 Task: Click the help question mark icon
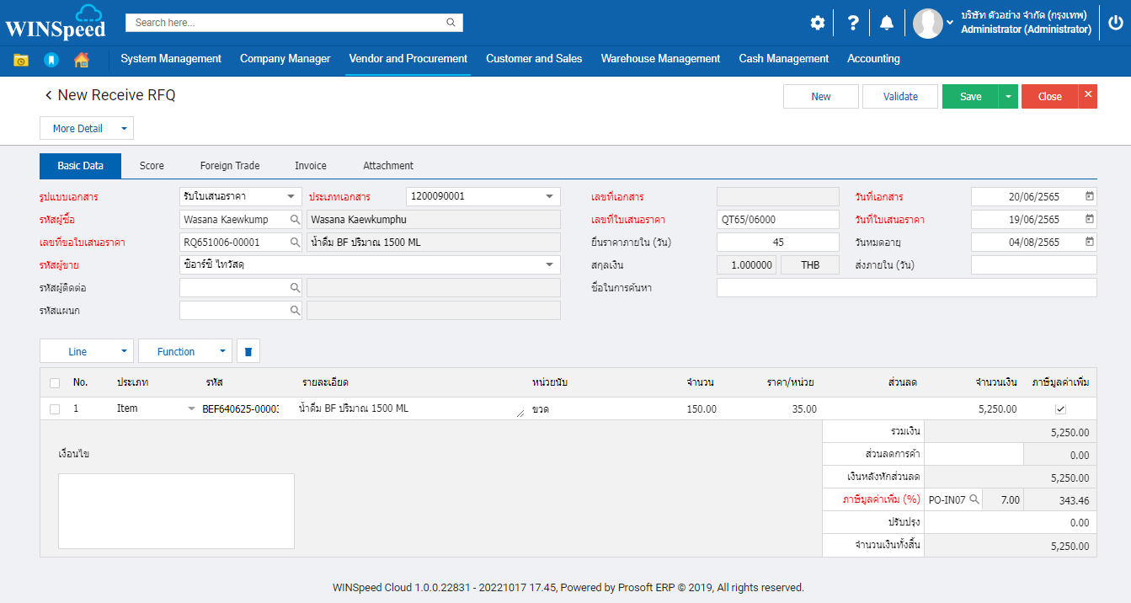pyautogui.click(x=852, y=23)
